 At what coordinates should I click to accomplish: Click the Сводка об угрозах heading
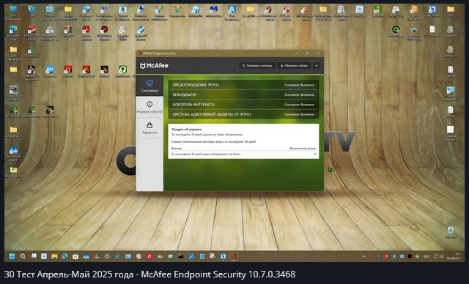(186, 130)
